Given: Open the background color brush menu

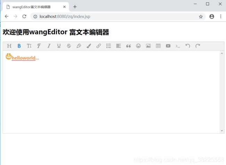Looking at the screenshot, I should point(89,46).
